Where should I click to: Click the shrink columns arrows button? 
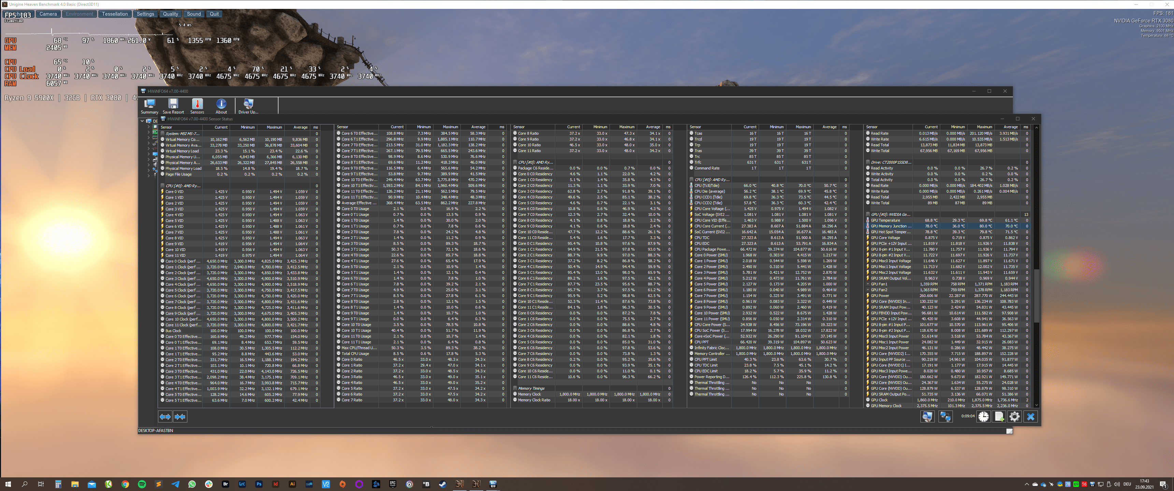pos(180,416)
